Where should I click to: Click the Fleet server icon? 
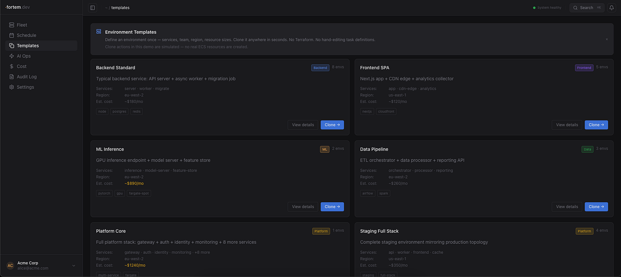point(12,25)
